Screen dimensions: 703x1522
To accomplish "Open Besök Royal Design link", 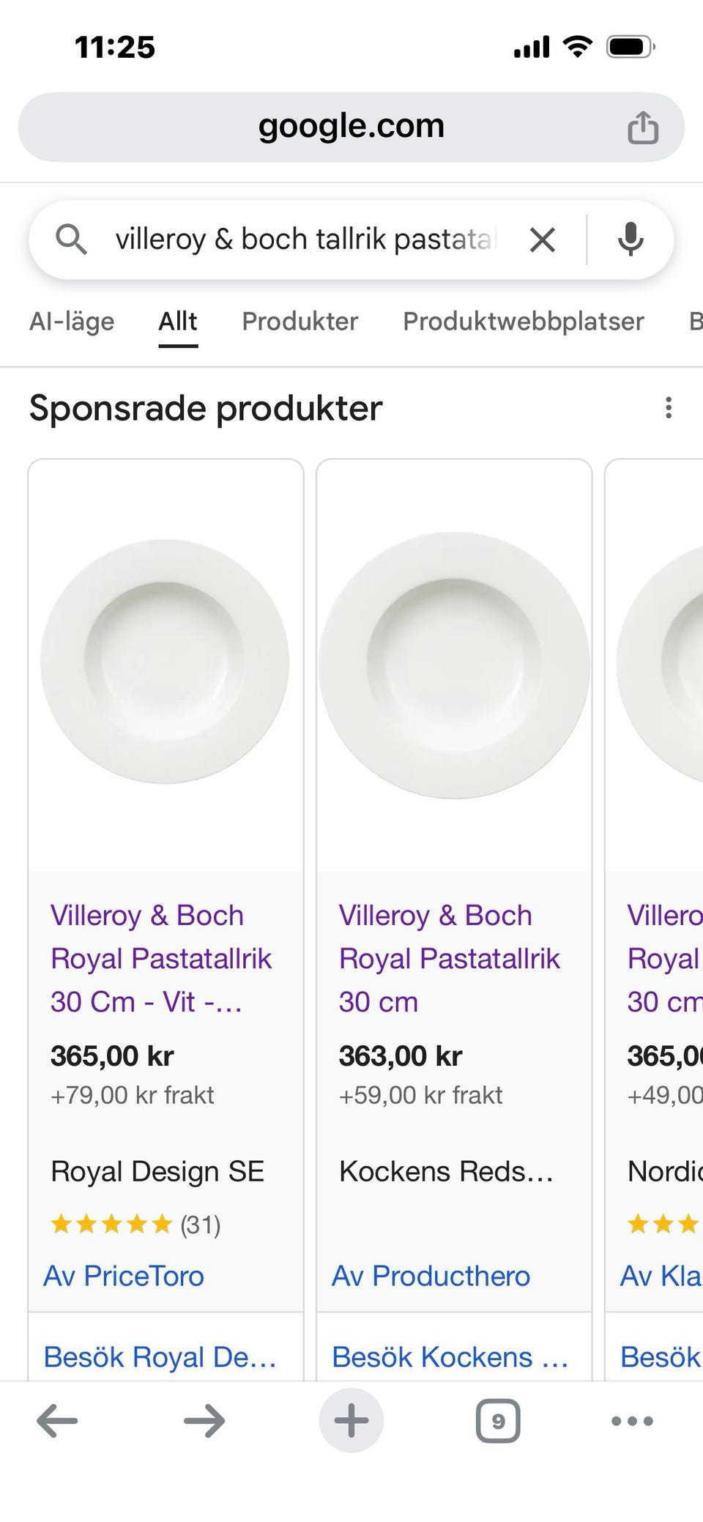I will 160,1356.
